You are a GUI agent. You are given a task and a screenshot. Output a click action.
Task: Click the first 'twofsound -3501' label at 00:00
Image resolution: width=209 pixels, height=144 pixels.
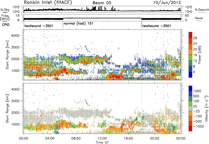click(x=39, y=26)
